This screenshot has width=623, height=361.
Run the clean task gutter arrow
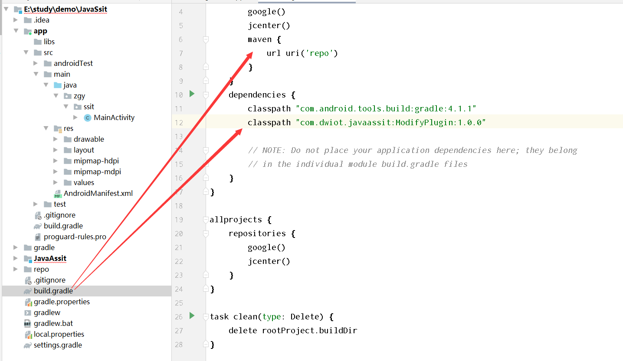(192, 315)
